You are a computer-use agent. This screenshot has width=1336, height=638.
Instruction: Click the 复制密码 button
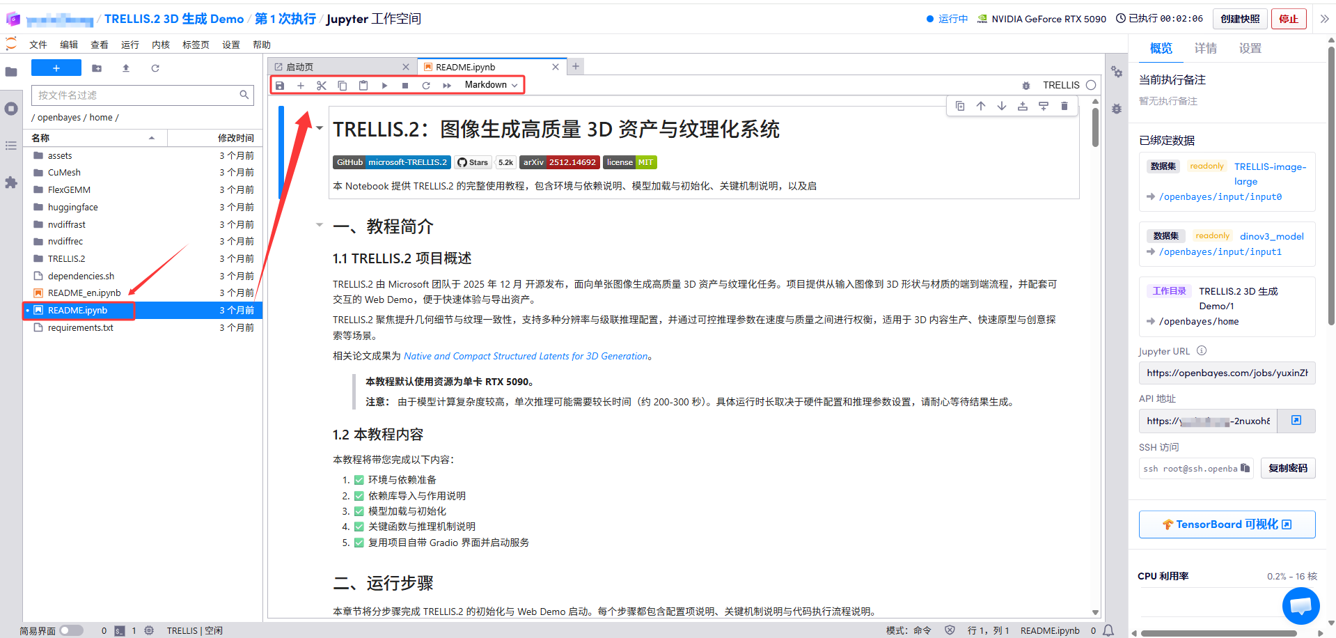pyautogui.click(x=1288, y=468)
